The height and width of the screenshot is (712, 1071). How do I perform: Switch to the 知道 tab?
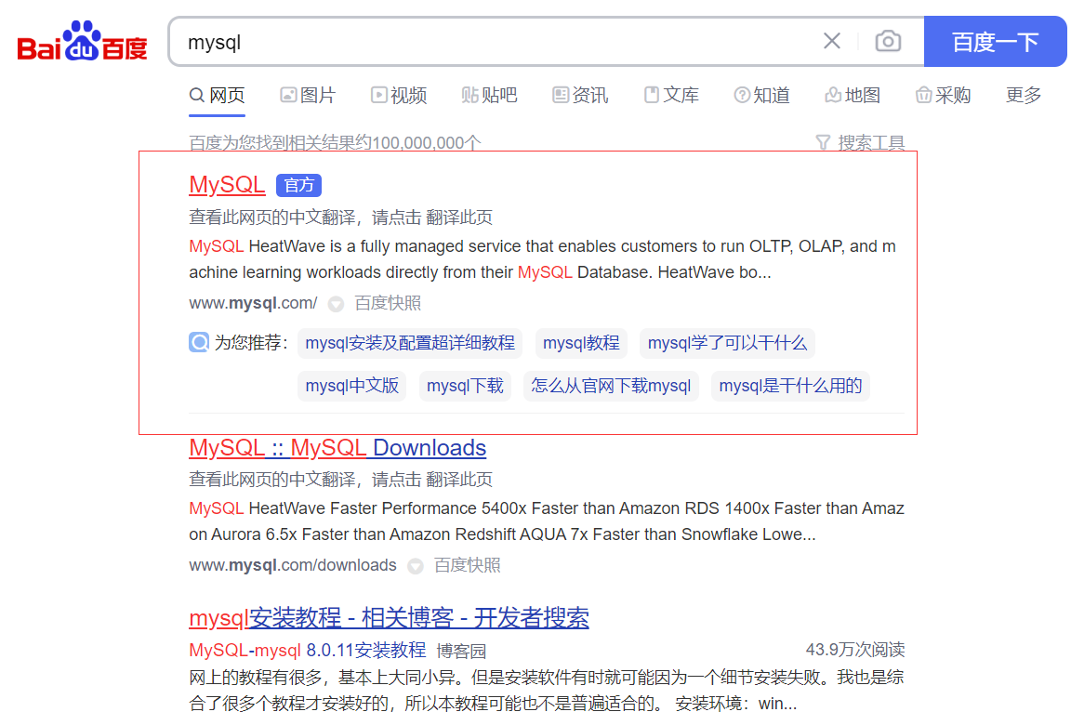tap(761, 95)
